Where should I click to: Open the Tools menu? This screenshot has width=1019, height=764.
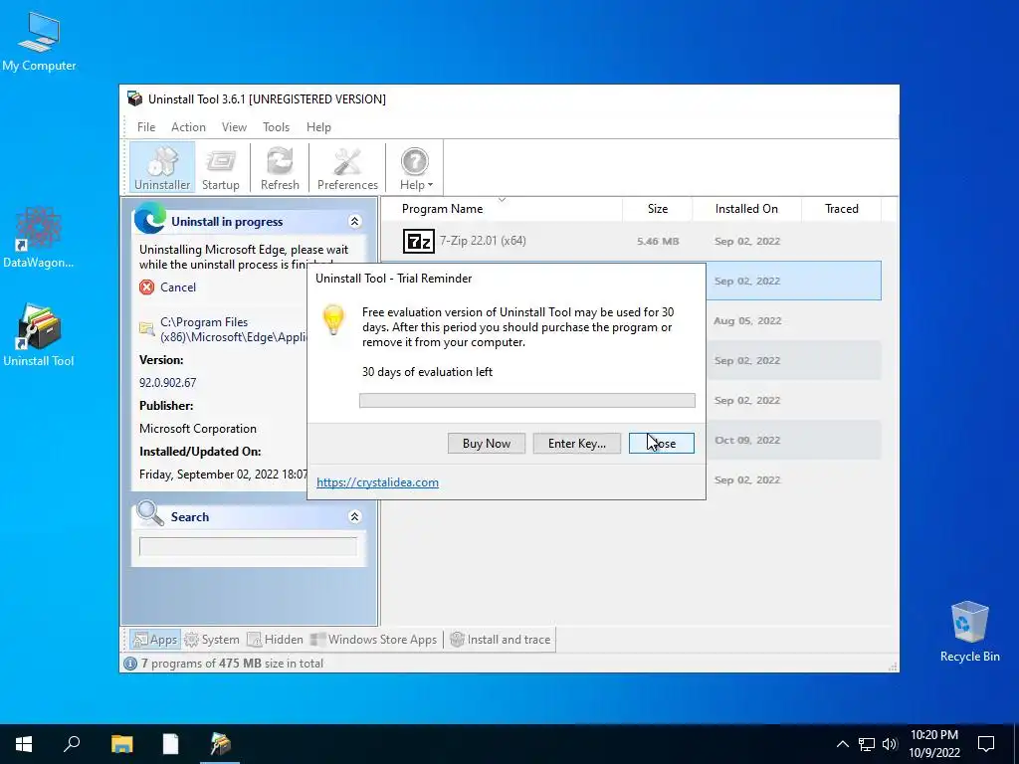[276, 127]
